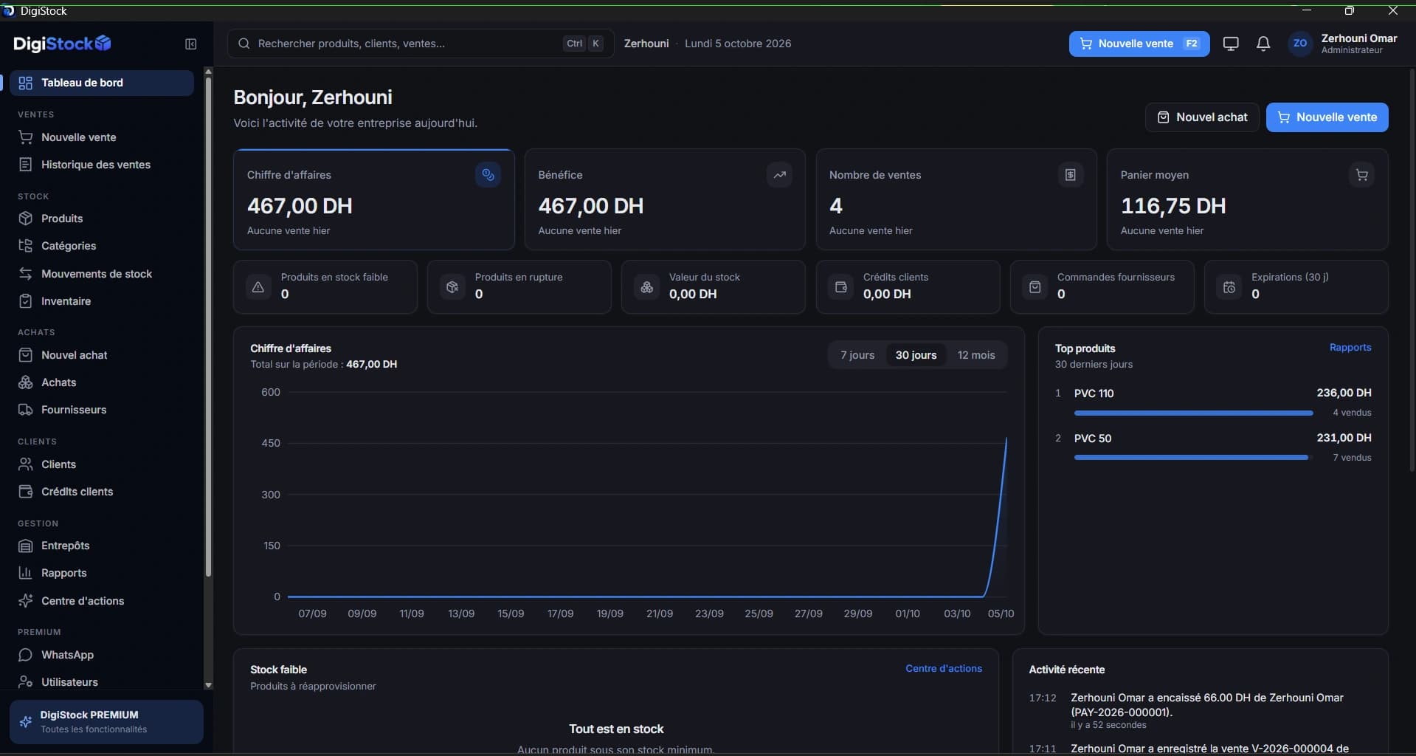The width and height of the screenshot is (1416, 756).
Task: Open WhatsApp premium feature
Action: [102, 655]
